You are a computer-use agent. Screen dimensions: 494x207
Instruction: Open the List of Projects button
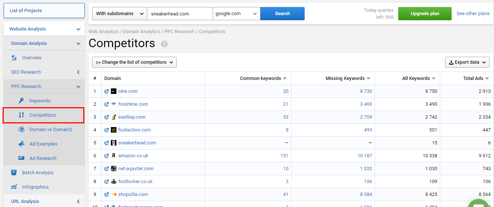click(x=44, y=11)
